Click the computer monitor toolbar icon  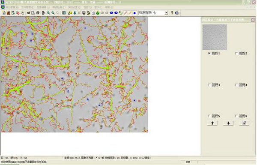pos(84,13)
